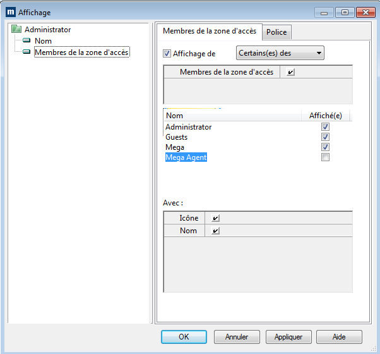Click the checkmark icon in bottom Nom row
Viewport: 380px width, 354px height.
(216, 231)
